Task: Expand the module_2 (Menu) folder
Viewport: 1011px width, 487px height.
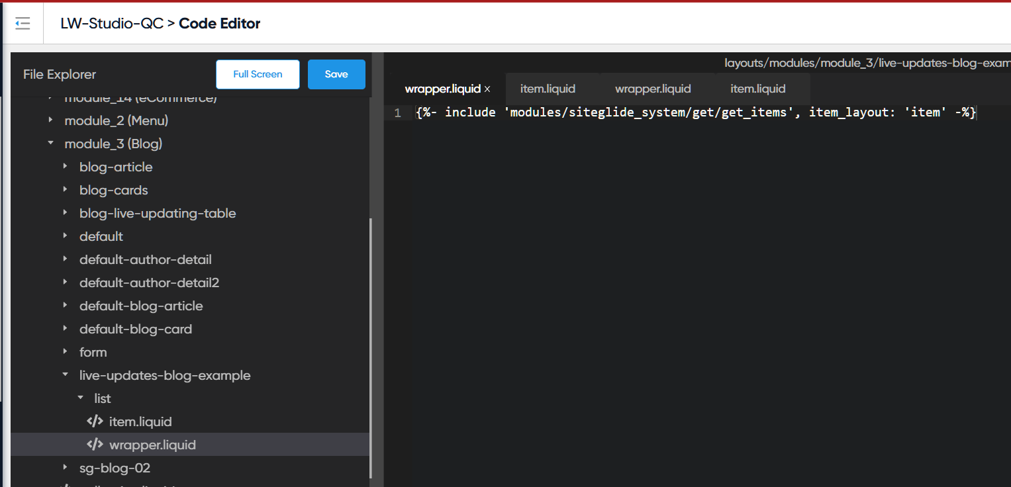Action: click(x=51, y=120)
